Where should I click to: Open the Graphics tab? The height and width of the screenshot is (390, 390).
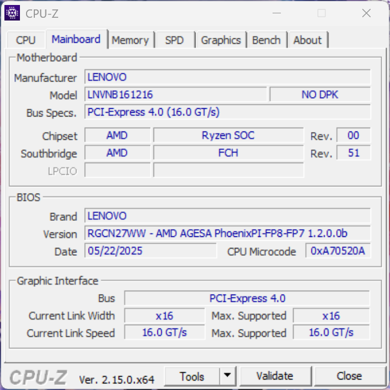coord(221,40)
